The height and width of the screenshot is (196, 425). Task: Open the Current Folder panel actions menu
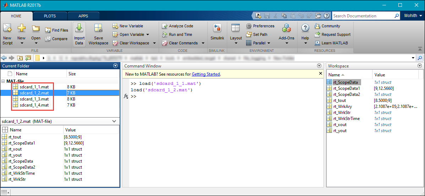(x=115, y=66)
